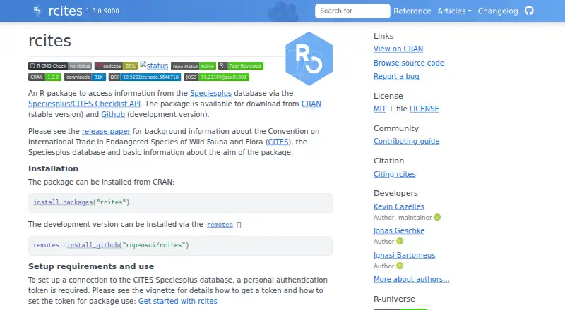Click ORCID icon next to Jonas Geschke
This screenshot has height=310, width=565.
tap(400, 242)
